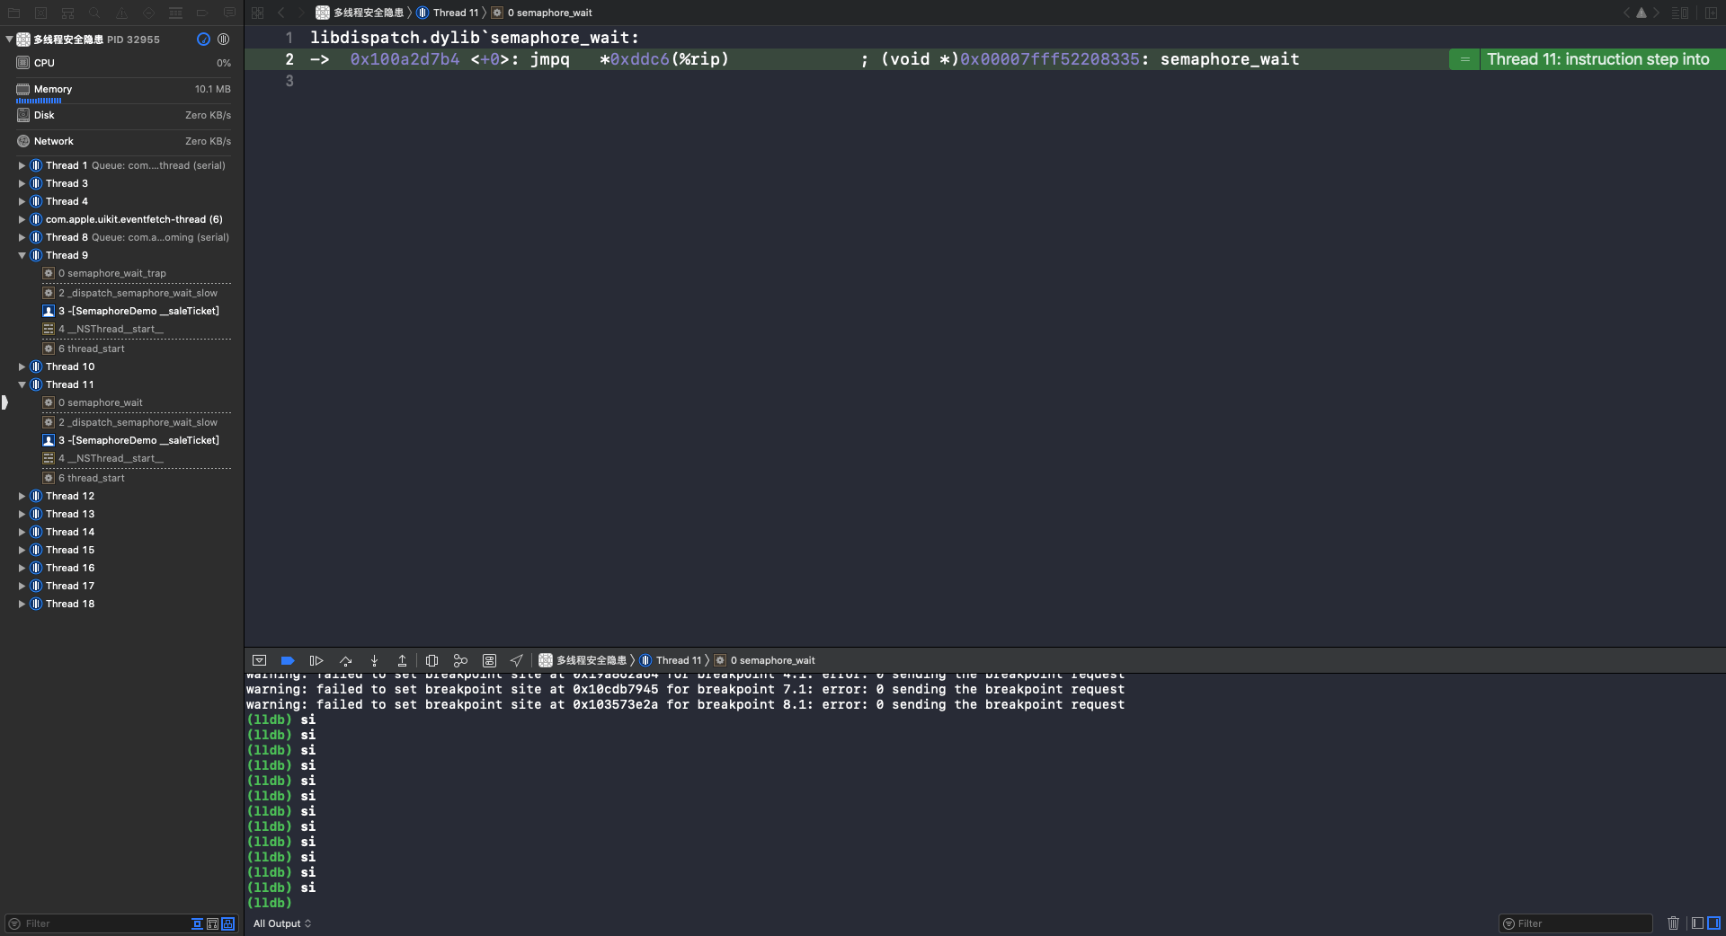
Task: Open the Breakpoint navigator icon
Action: click(203, 13)
